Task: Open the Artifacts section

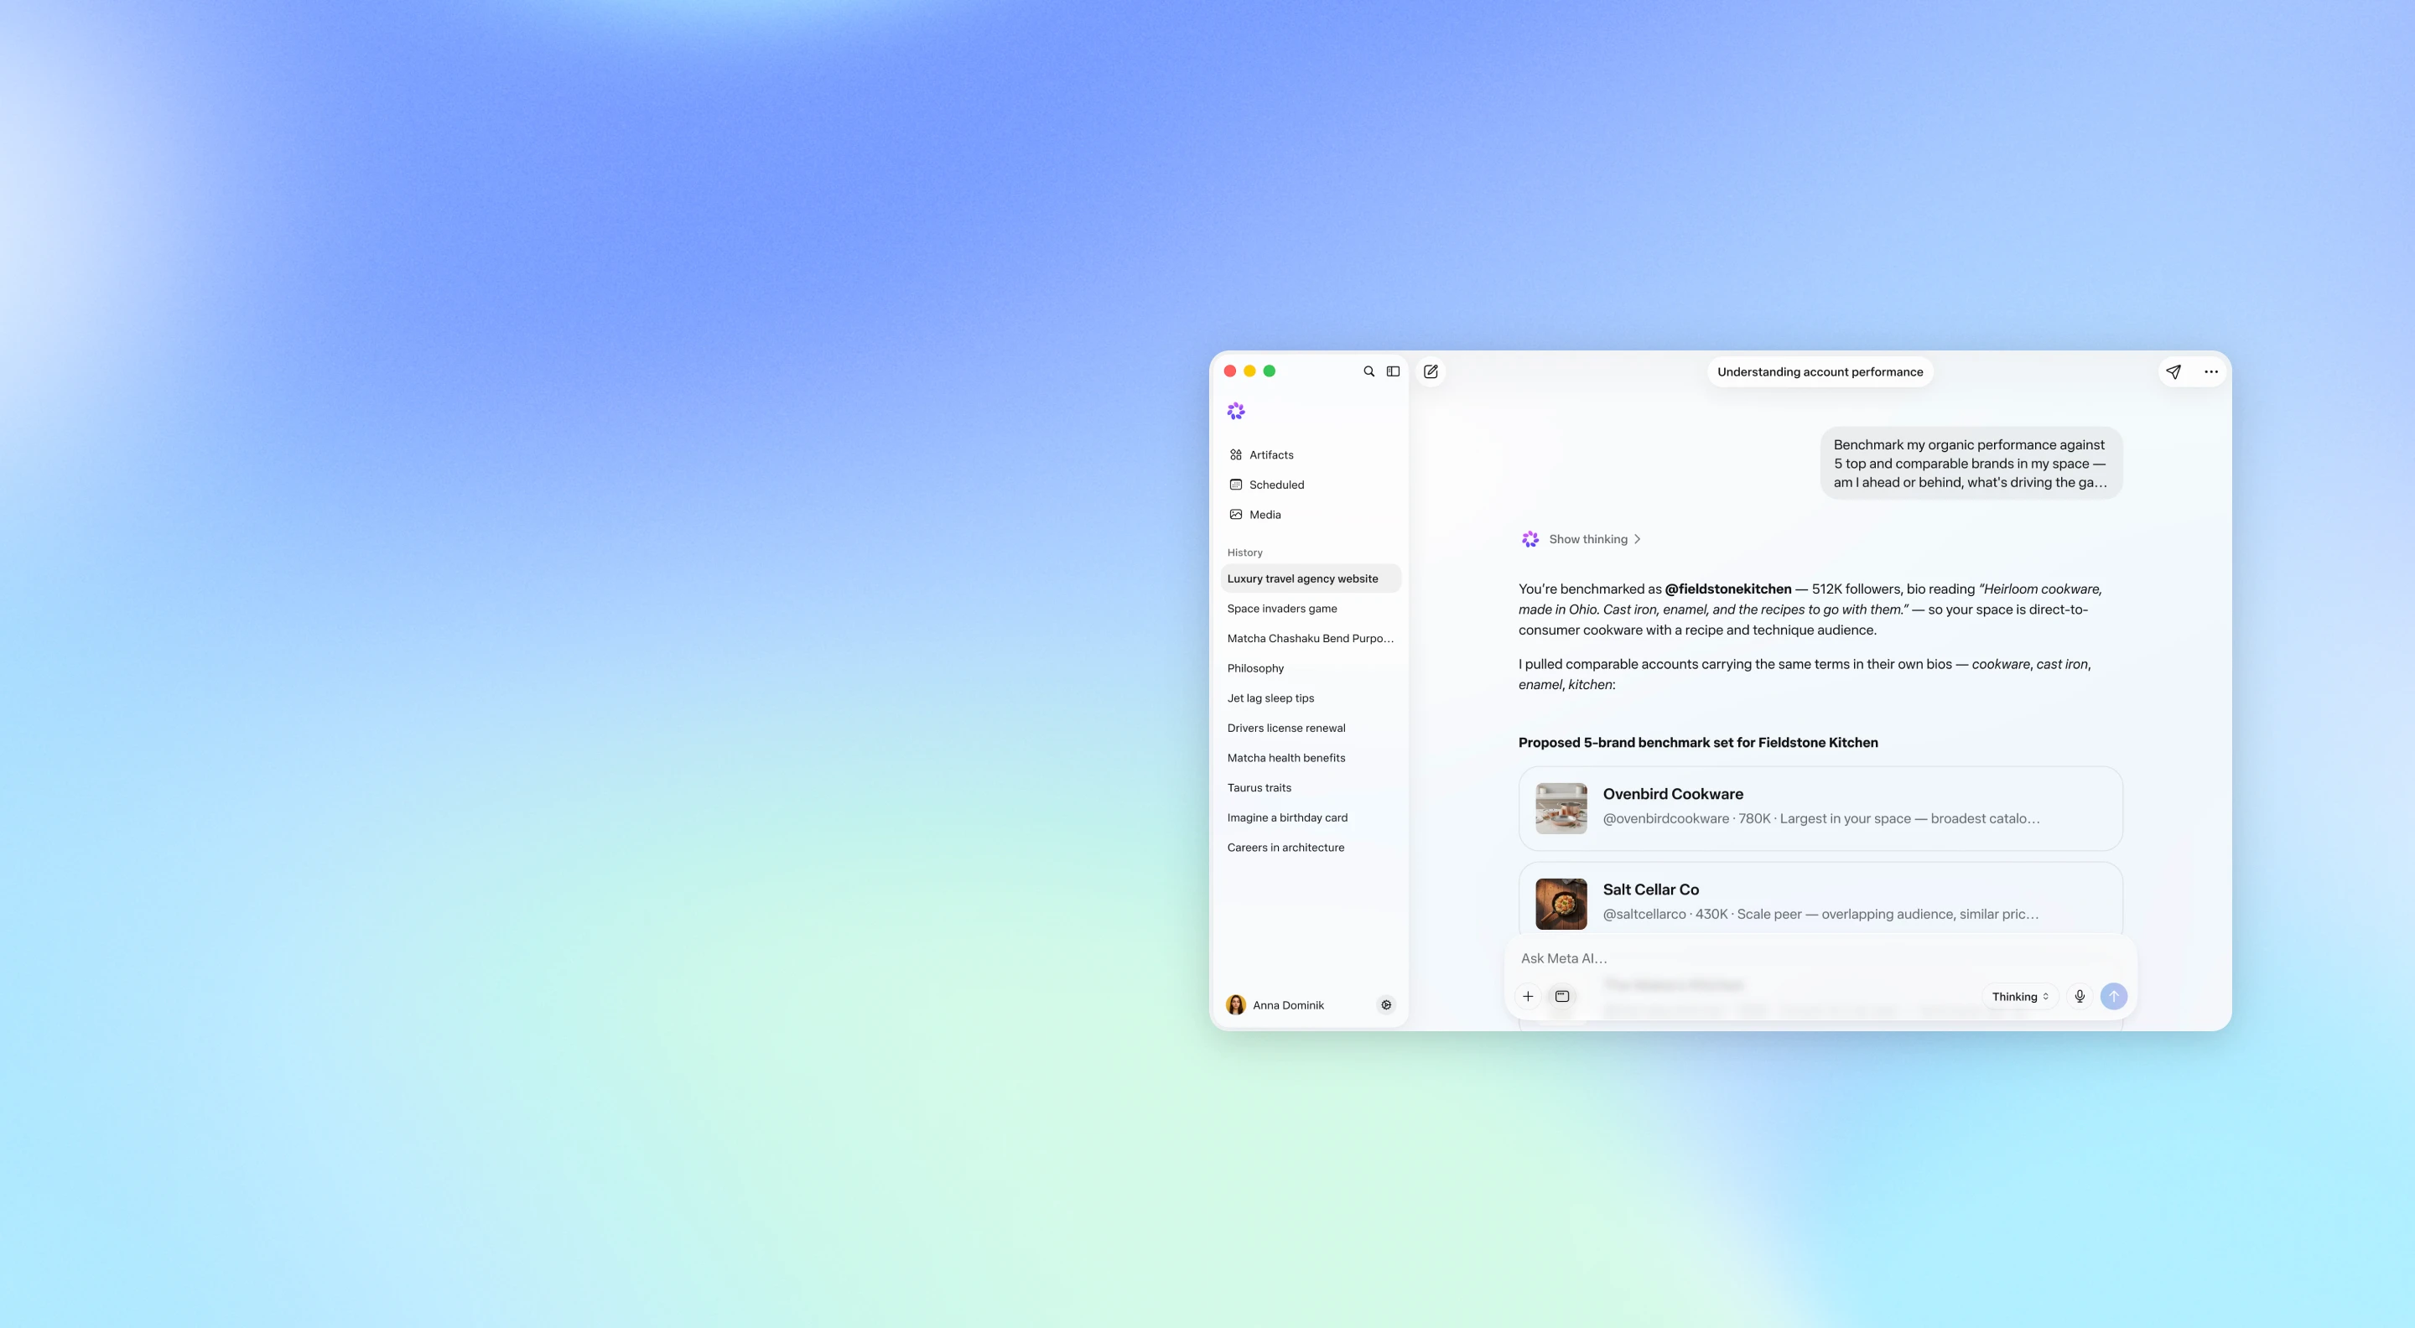Action: click(x=1311, y=454)
